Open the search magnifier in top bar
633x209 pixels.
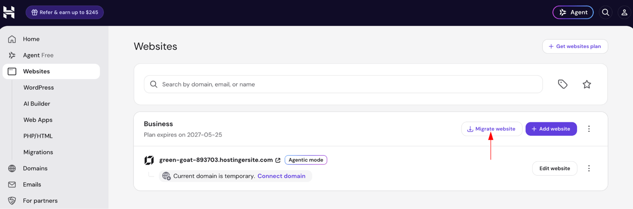coord(606,12)
